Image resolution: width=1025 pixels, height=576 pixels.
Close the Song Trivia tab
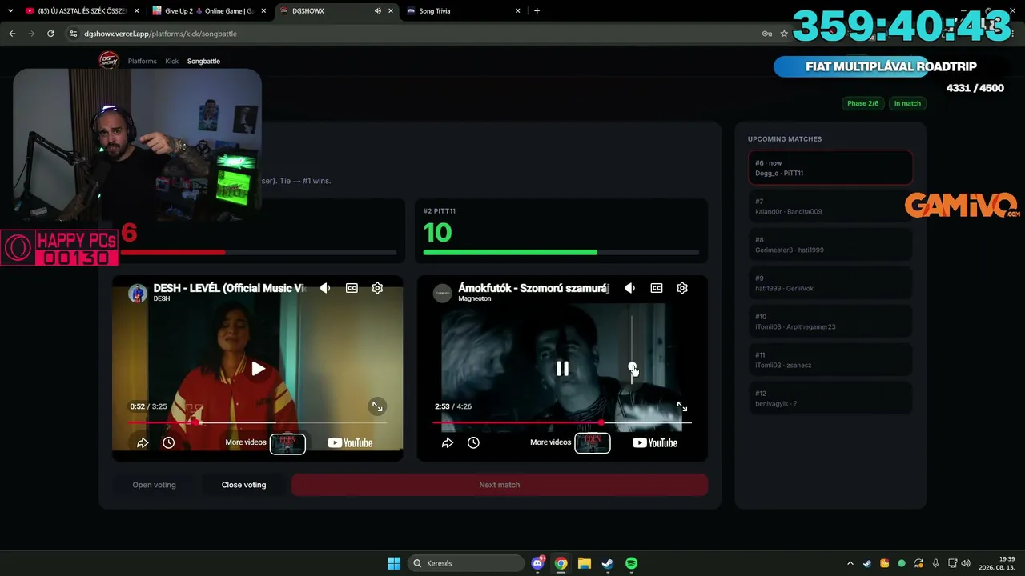517,11
